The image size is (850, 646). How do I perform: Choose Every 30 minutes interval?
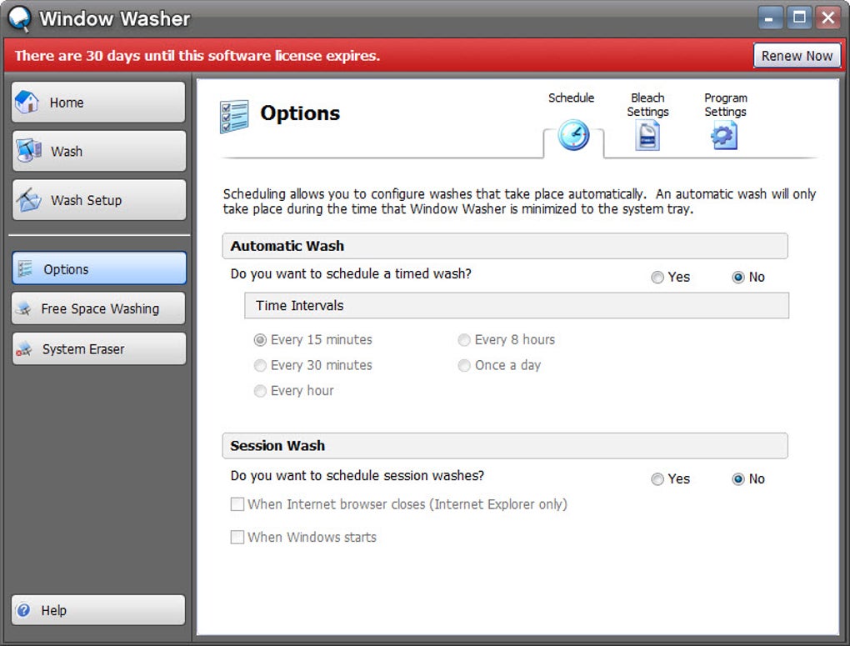click(260, 365)
